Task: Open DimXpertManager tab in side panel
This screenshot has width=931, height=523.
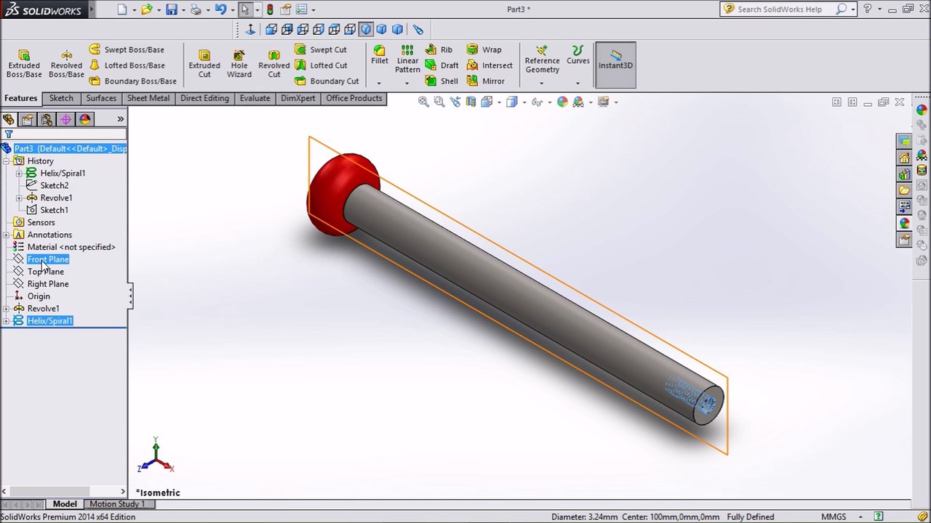Action: click(x=65, y=119)
